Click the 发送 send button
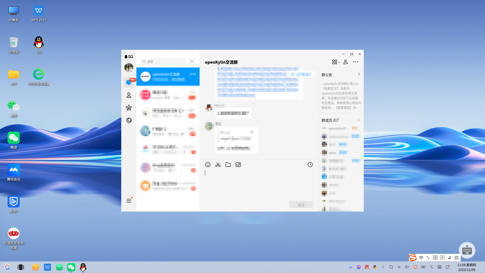The height and width of the screenshot is (273, 485). [301, 204]
